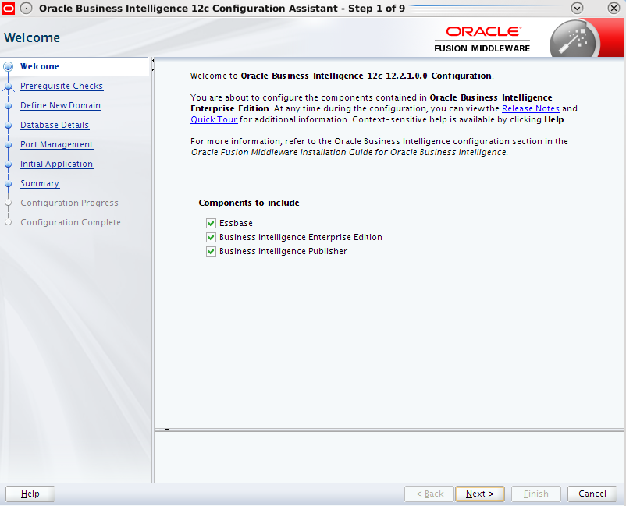
Task: Click the Configuration Progress step label
Action: click(x=69, y=203)
